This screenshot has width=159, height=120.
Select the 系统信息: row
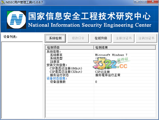click(x=101, y=52)
